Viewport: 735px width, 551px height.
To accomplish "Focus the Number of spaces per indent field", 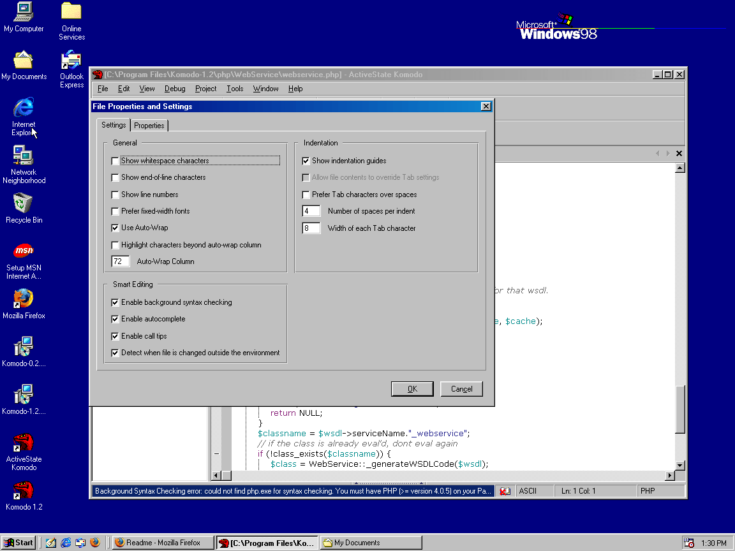I will click(311, 211).
